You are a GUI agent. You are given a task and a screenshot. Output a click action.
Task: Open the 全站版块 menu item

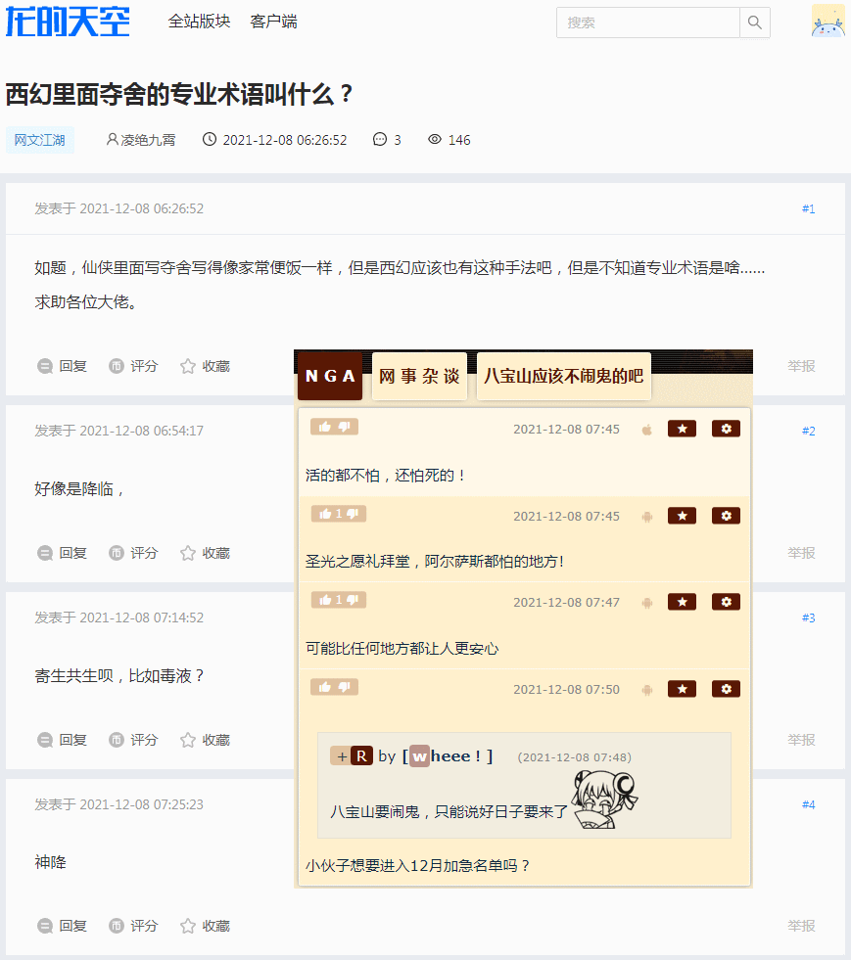pyautogui.click(x=199, y=22)
